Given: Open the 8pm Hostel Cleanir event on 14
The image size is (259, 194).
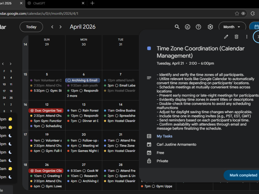Looking at the screenshot, I should tap(120, 121).
